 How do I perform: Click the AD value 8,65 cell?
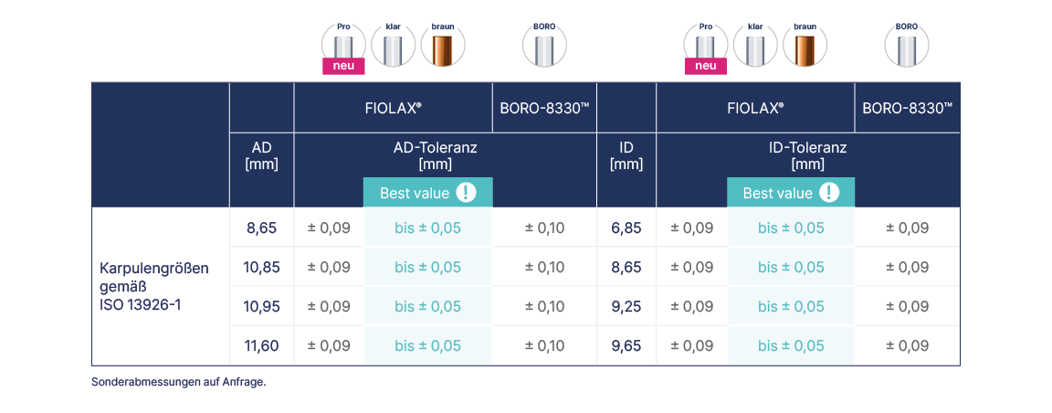point(263,228)
